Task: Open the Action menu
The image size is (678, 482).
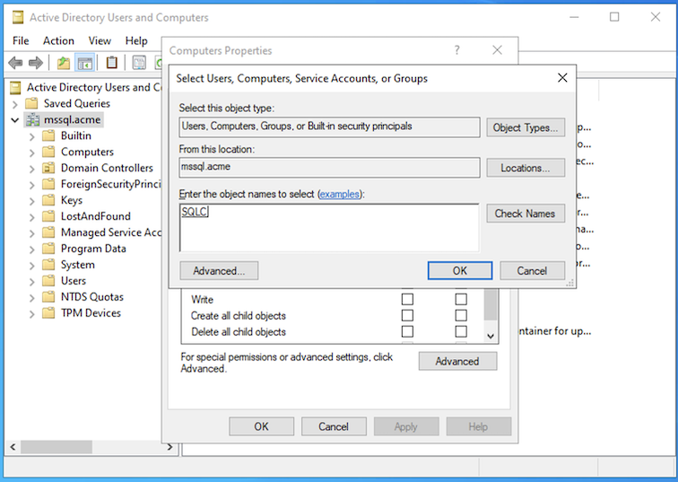Action: (x=58, y=40)
